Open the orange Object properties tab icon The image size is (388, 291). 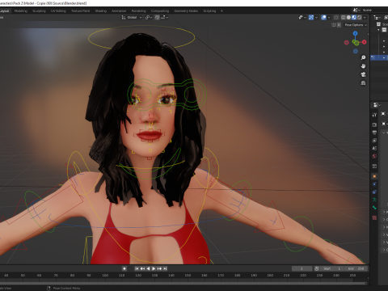(374, 176)
